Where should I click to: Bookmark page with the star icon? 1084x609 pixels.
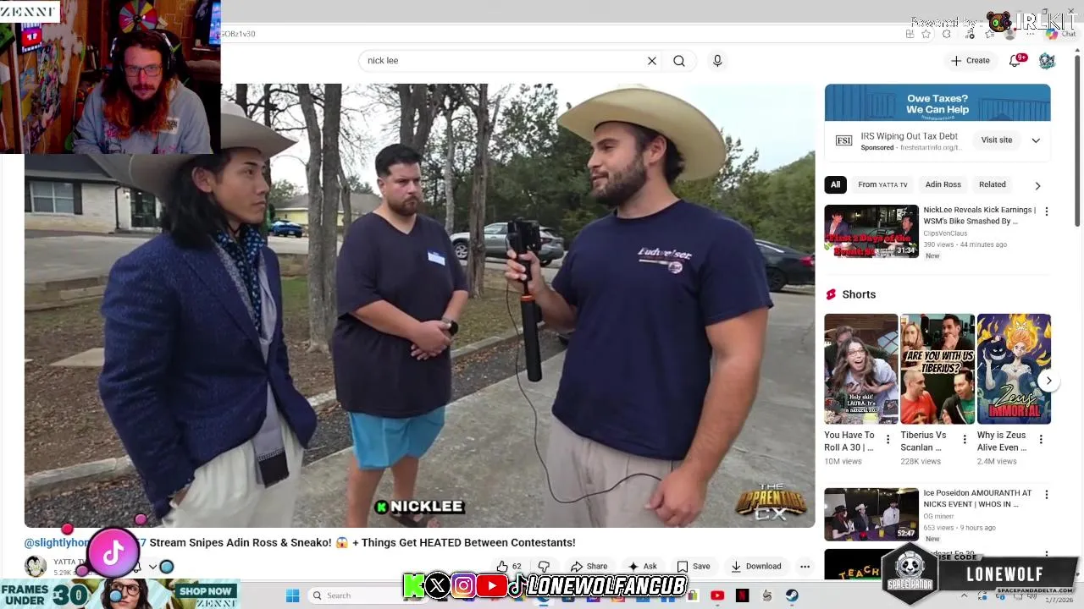[926, 34]
